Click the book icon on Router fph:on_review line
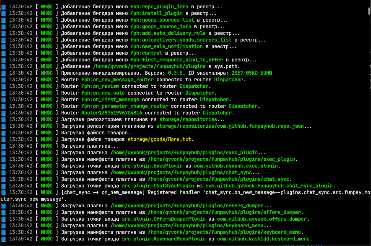The height and width of the screenshot is (246, 371). tap(3, 86)
